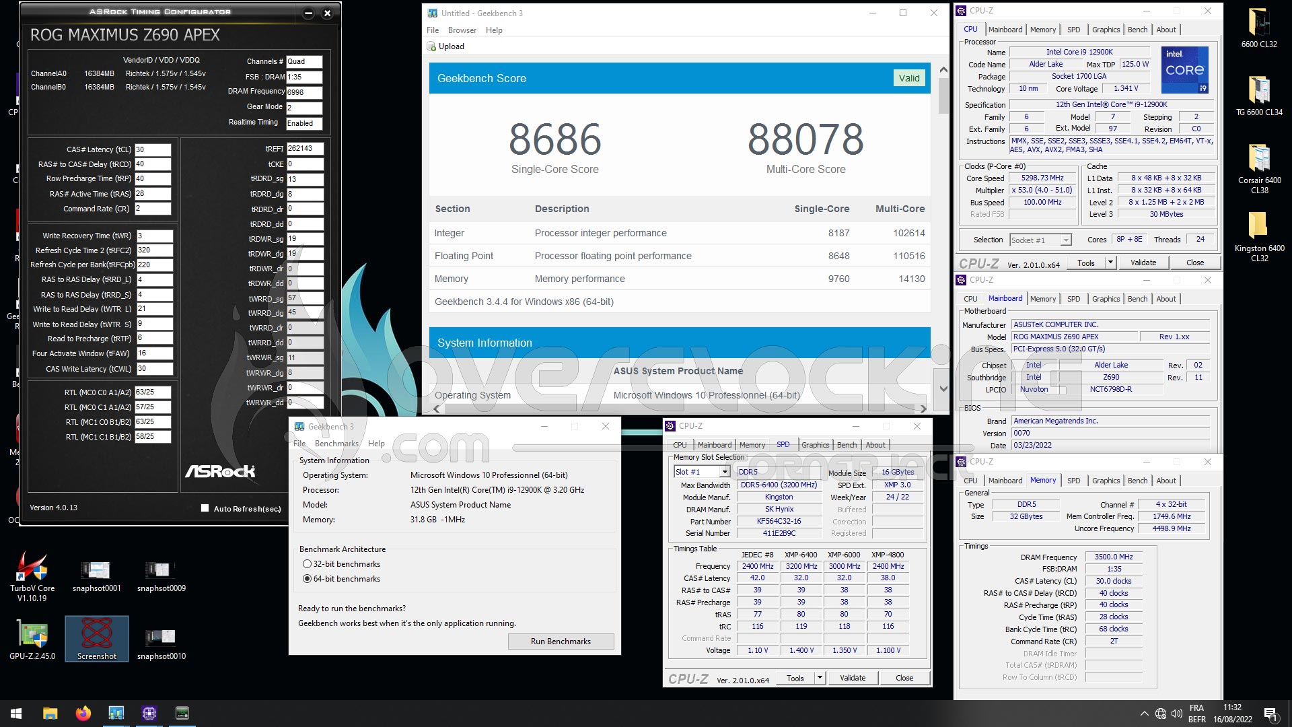
Task: Click the Run Benchmarks button
Action: (561, 642)
